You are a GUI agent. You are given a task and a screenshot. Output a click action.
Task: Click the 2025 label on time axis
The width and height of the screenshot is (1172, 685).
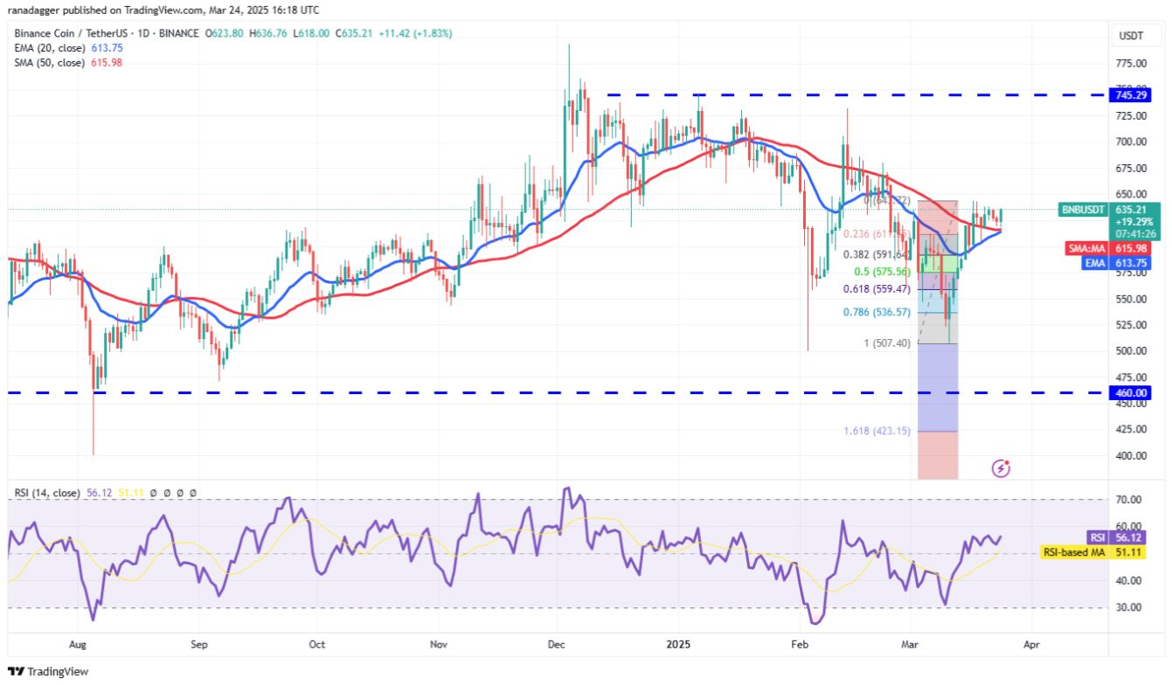(x=679, y=644)
